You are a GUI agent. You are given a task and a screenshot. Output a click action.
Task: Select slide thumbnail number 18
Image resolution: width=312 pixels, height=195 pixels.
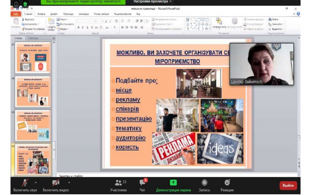tap(33, 92)
